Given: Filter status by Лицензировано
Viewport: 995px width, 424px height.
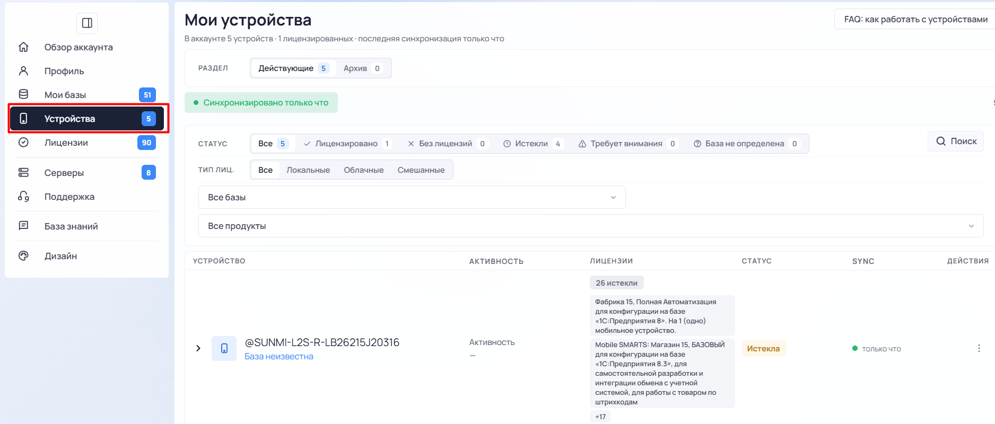Looking at the screenshot, I should coord(347,144).
